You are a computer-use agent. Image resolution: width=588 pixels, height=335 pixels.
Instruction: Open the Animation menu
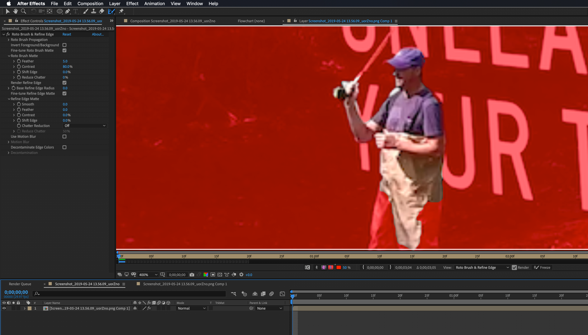pyautogui.click(x=154, y=3)
